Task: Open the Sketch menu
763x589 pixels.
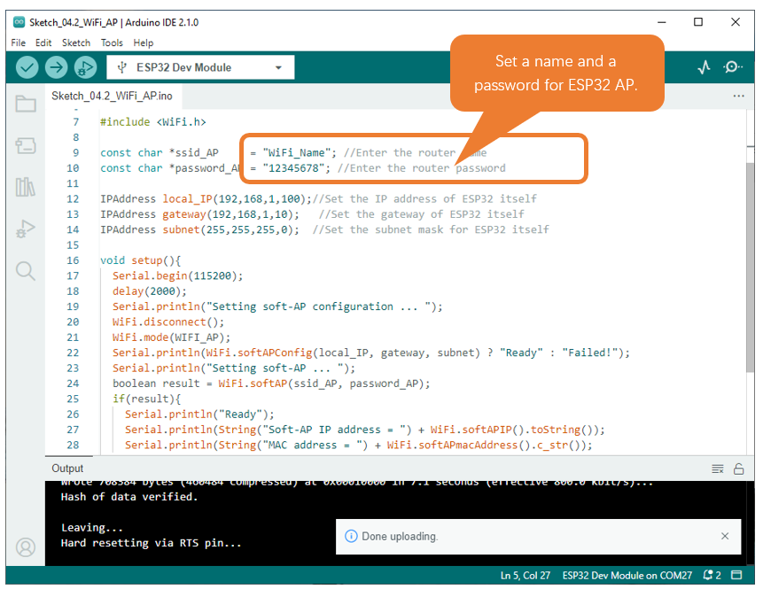Action: pyautogui.click(x=76, y=43)
